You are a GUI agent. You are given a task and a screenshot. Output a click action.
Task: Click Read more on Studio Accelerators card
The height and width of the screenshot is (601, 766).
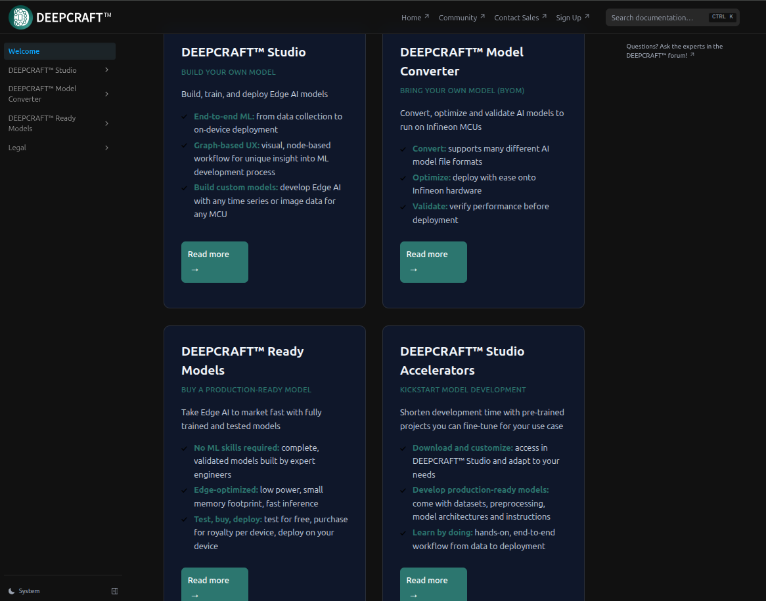tap(434, 584)
